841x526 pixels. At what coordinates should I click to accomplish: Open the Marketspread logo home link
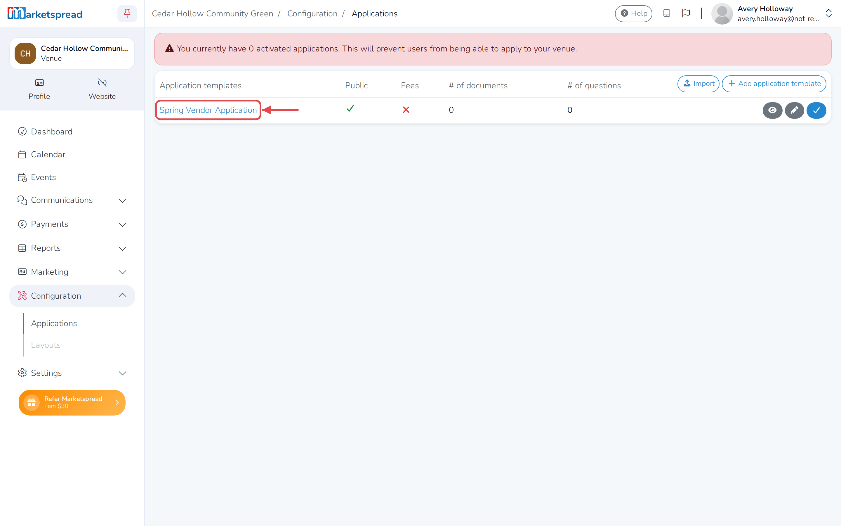[45, 13]
